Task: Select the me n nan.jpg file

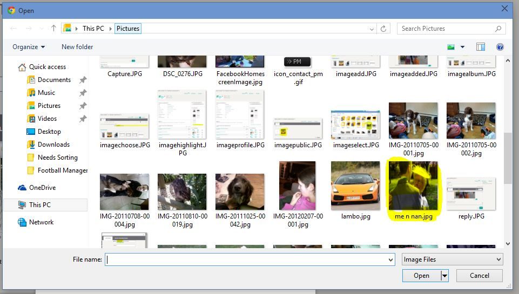Action: click(x=414, y=187)
